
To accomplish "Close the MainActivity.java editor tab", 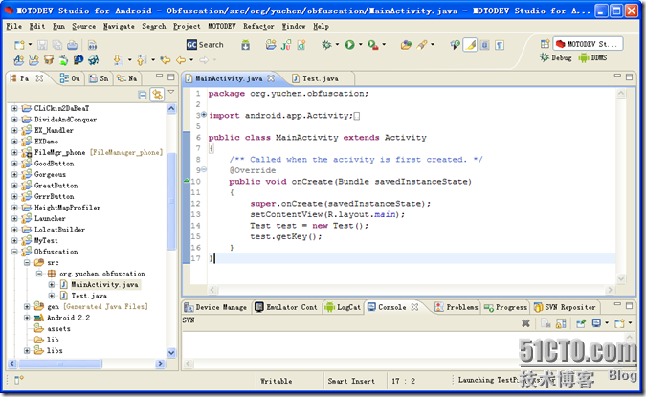I will point(271,77).
